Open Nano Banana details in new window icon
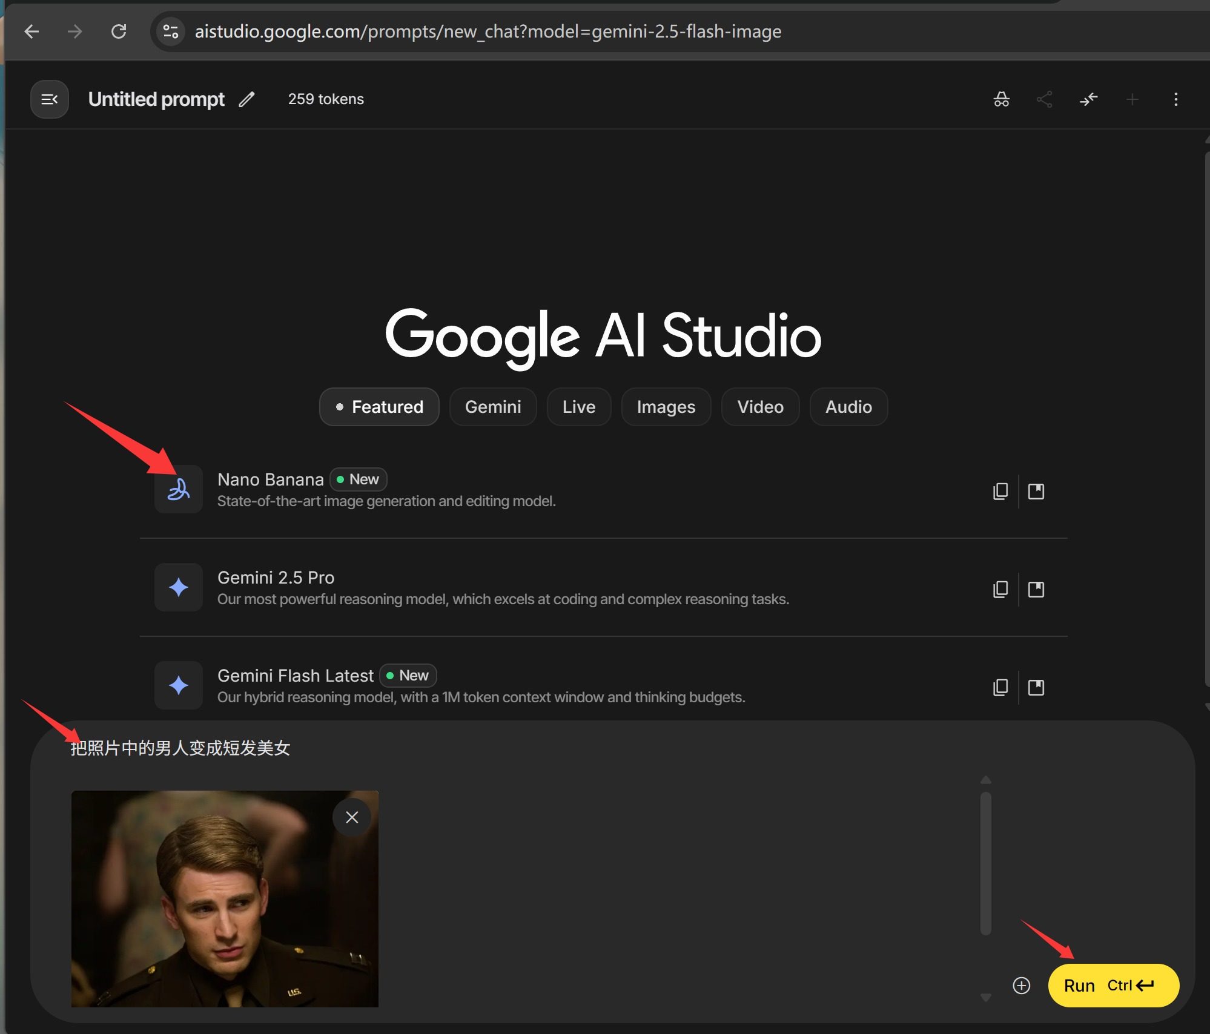 pyautogui.click(x=1036, y=491)
